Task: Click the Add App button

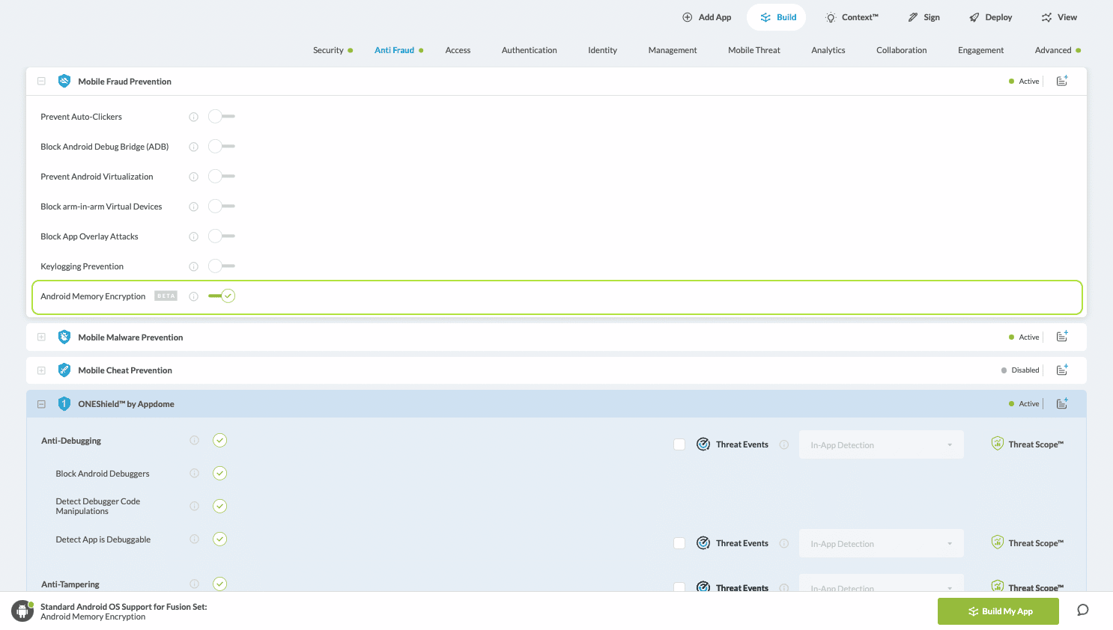Action: pos(706,17)
